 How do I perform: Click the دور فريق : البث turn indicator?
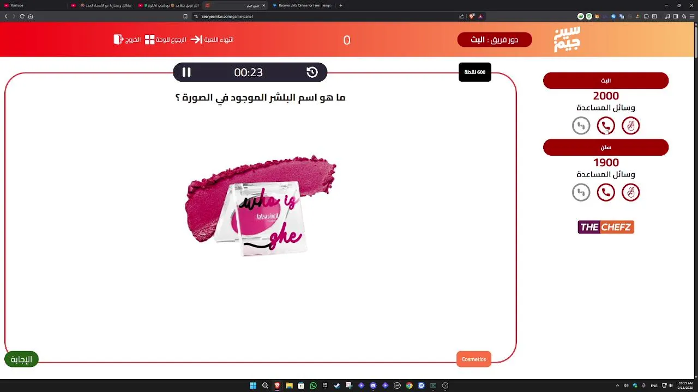coord(495,40)
